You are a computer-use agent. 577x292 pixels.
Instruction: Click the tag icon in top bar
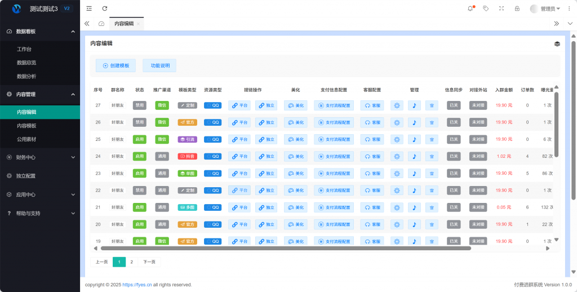click(486, 8)
